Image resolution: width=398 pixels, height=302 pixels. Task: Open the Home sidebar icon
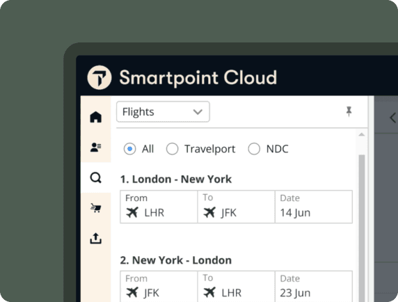tap(96, 117)
